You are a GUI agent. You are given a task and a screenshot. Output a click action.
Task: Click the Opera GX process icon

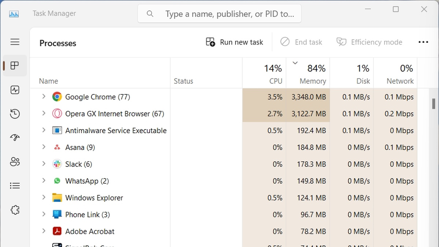tap(57, 114)
